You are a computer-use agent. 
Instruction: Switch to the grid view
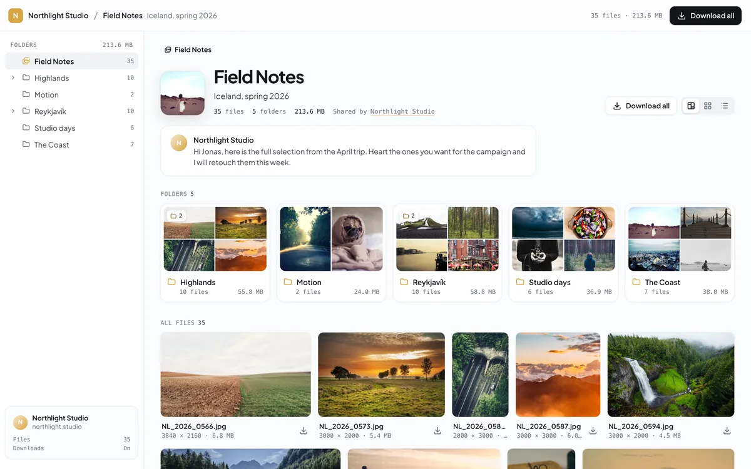point(708,106)
